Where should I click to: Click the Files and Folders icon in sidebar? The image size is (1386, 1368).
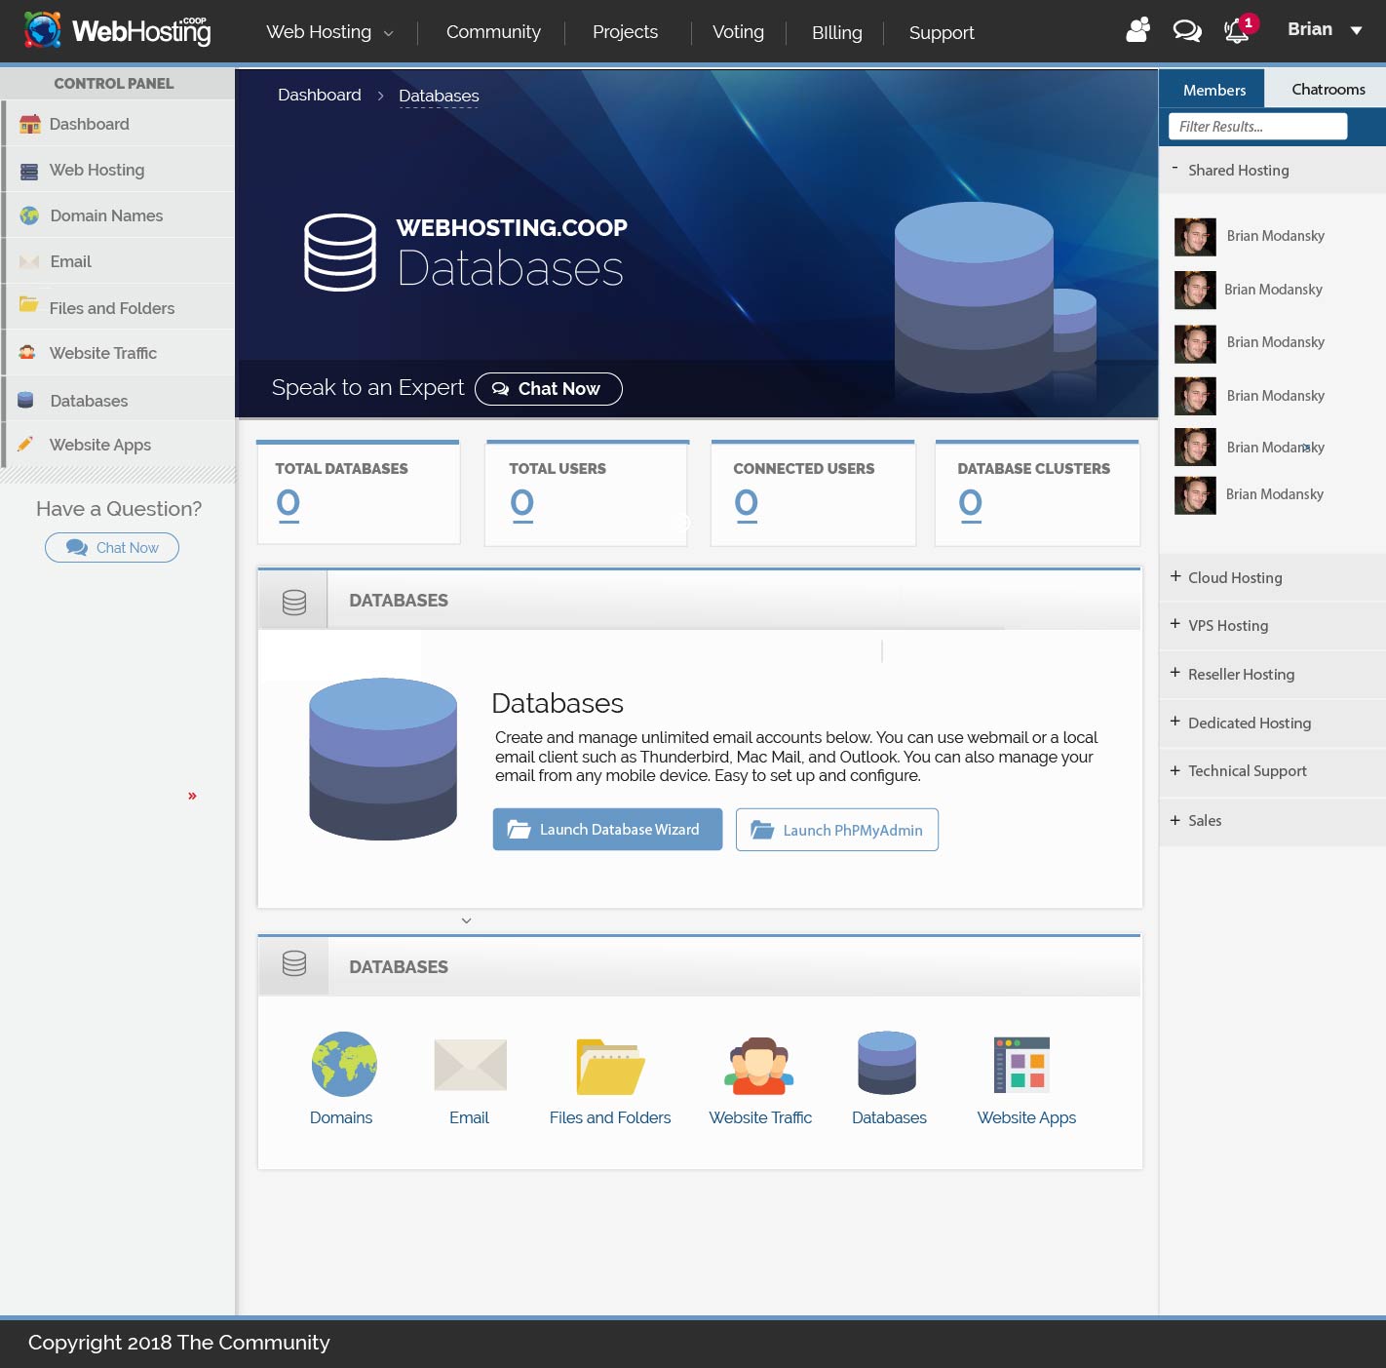[29, 304]
